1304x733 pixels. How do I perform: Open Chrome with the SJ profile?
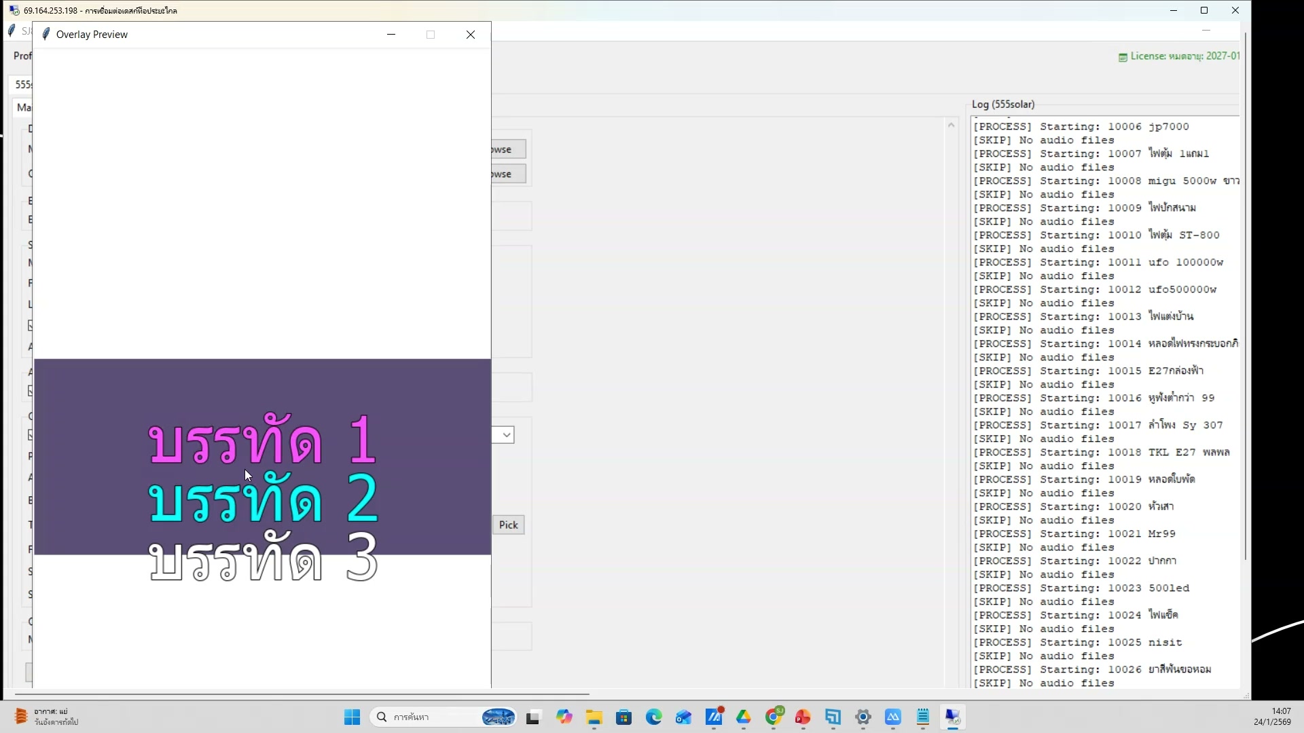coord(775,717)
